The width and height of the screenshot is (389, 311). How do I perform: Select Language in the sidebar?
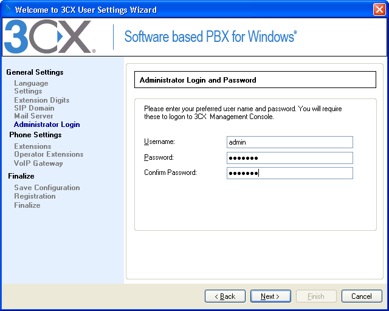point(31,83)
